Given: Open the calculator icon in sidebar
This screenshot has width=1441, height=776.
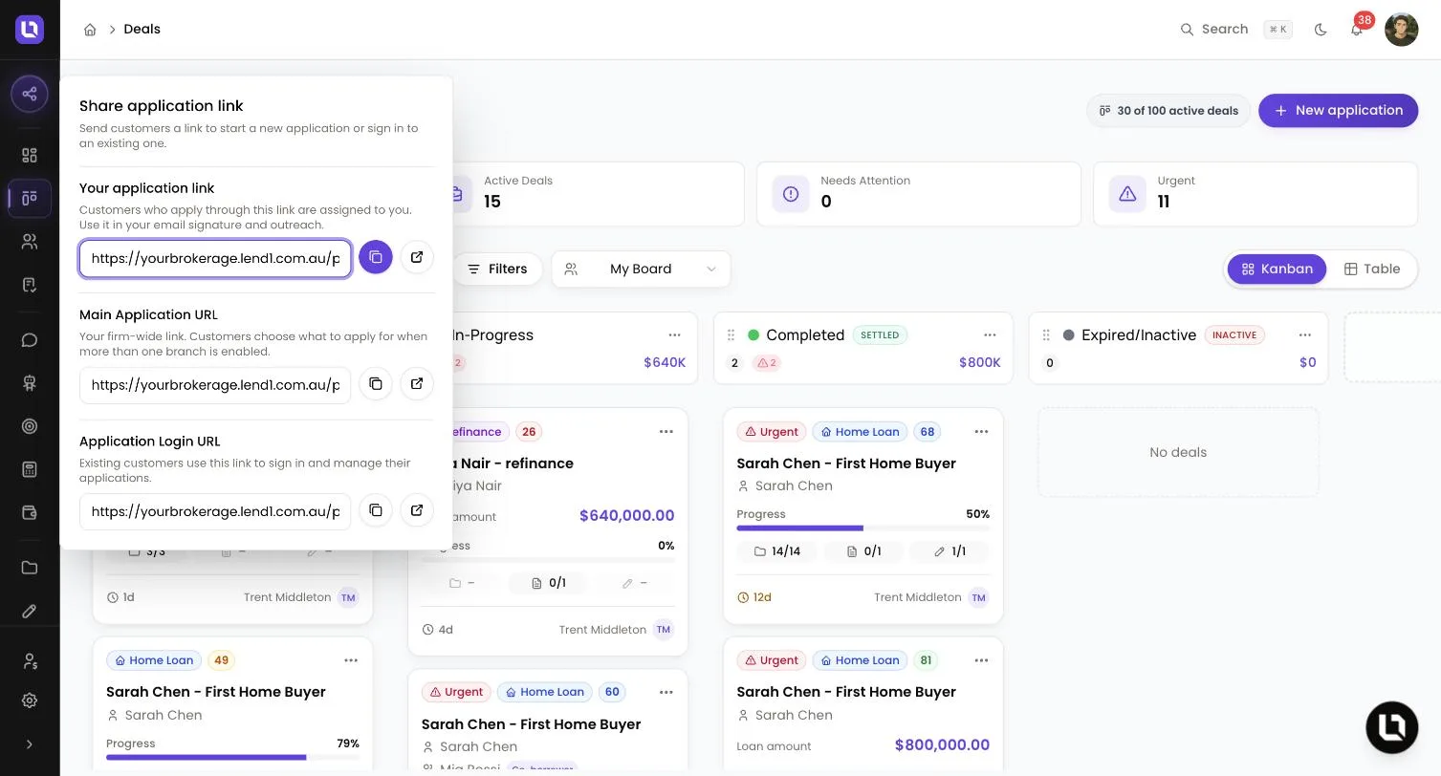Looking at the screenshot, I should point(30,469).
